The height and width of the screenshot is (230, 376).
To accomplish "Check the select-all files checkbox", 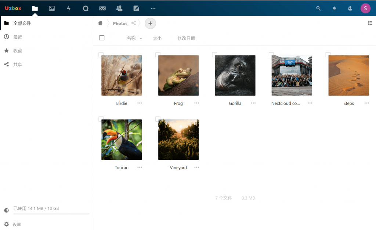I will click(102, 37).
